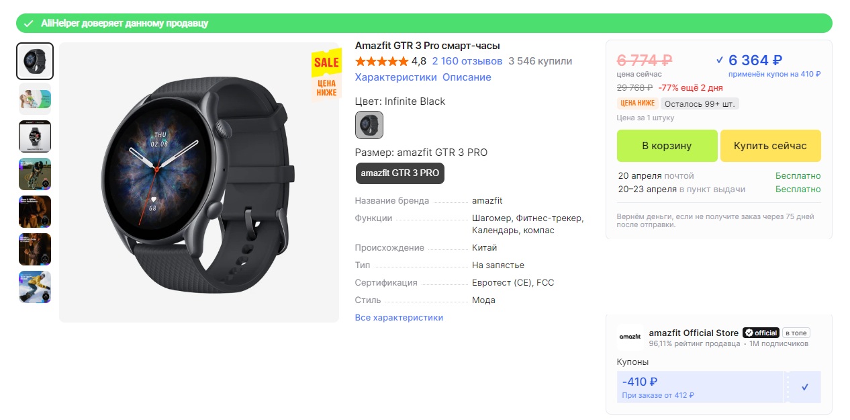This screenshot has height=420, width=850.
Task: Open the amazfit Official Store page
Action: [x=694, y=333]
